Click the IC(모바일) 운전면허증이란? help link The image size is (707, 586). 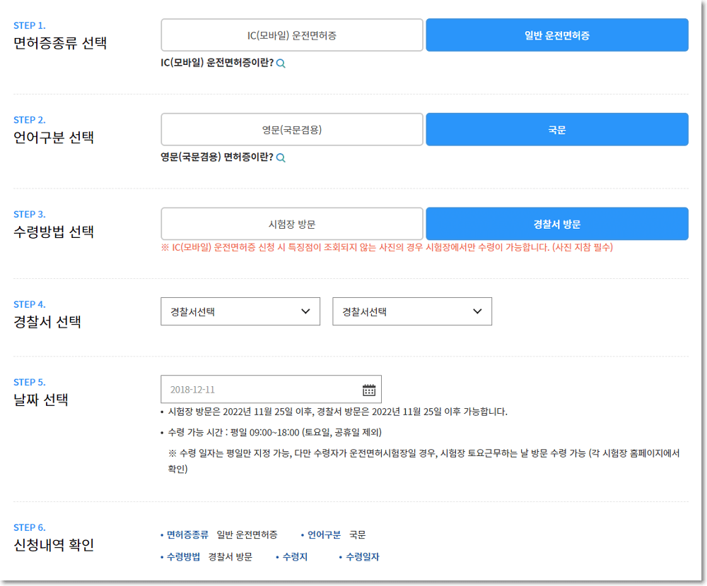[x=217, y=64]
